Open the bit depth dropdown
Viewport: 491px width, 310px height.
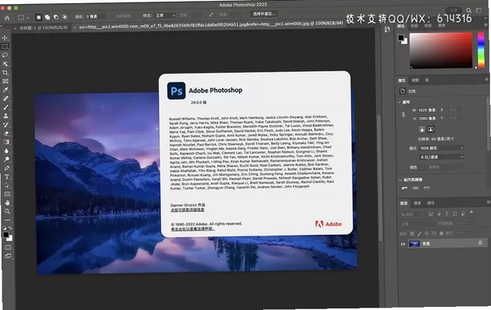442,157
